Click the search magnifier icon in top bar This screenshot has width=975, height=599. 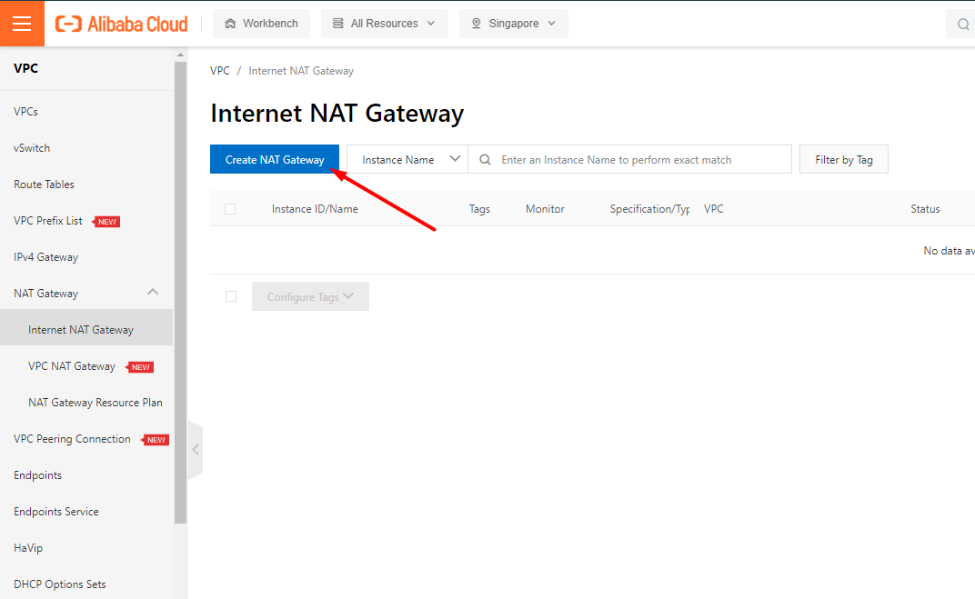(963, 25)
